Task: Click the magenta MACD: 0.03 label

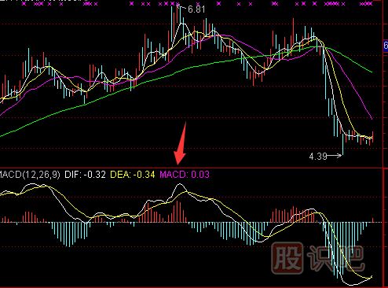Action: [x=185, y=175]
